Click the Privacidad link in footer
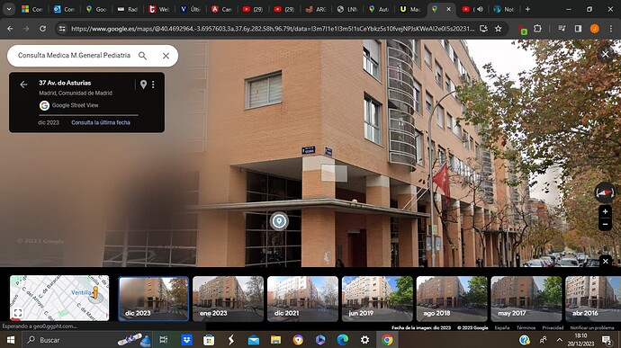The height and width of the screenshot is (348, 621). click(x=553, y=328)
